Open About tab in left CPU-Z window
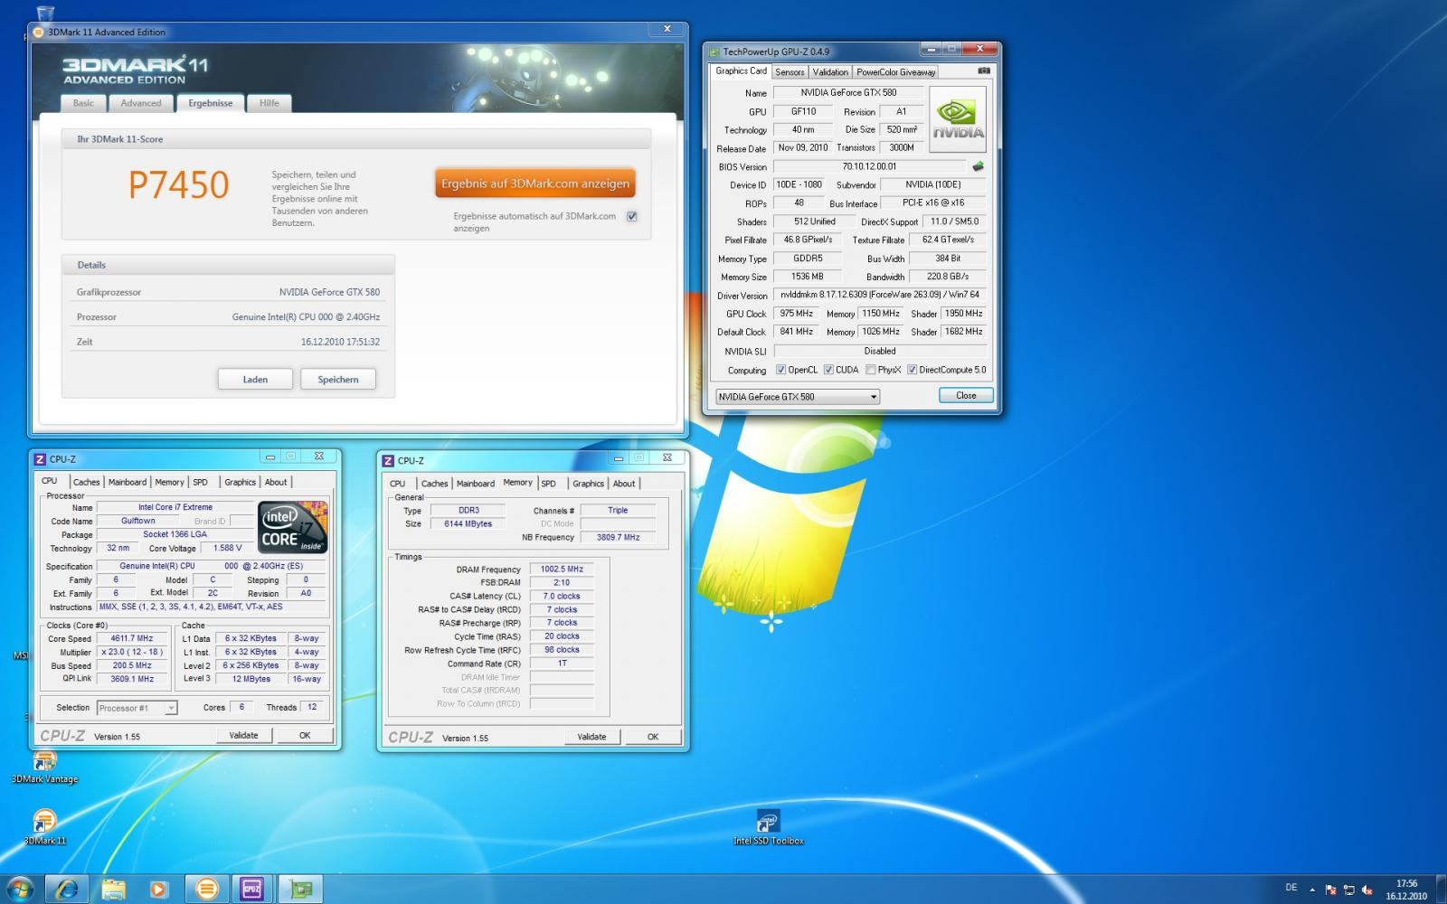Screen dimensions: 1447x904 click(276, 482)
